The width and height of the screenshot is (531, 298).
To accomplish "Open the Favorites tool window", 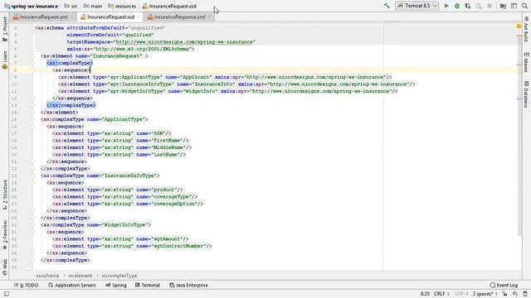I will (5, 235).
